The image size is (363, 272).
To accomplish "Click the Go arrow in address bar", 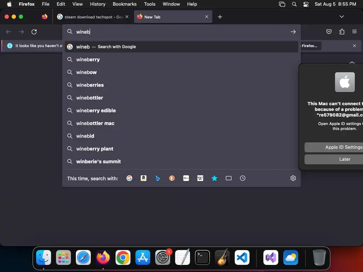I will (293, 32).
